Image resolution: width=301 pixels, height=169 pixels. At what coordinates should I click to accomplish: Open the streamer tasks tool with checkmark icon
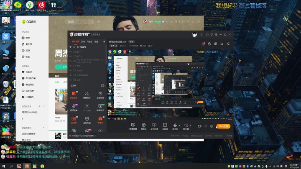pos(100,95)
